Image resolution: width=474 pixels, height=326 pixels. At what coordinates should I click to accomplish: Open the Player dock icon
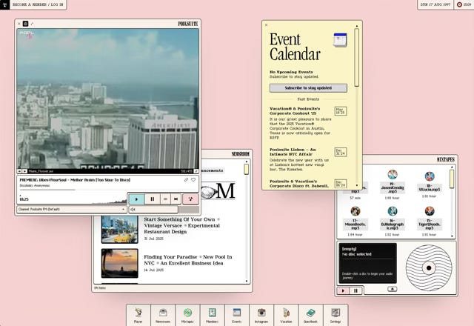coord(138,316)
